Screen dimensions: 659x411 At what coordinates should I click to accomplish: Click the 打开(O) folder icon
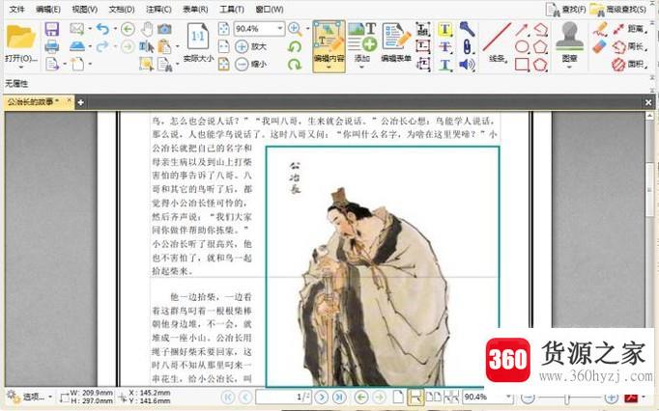tap(21, 37)
